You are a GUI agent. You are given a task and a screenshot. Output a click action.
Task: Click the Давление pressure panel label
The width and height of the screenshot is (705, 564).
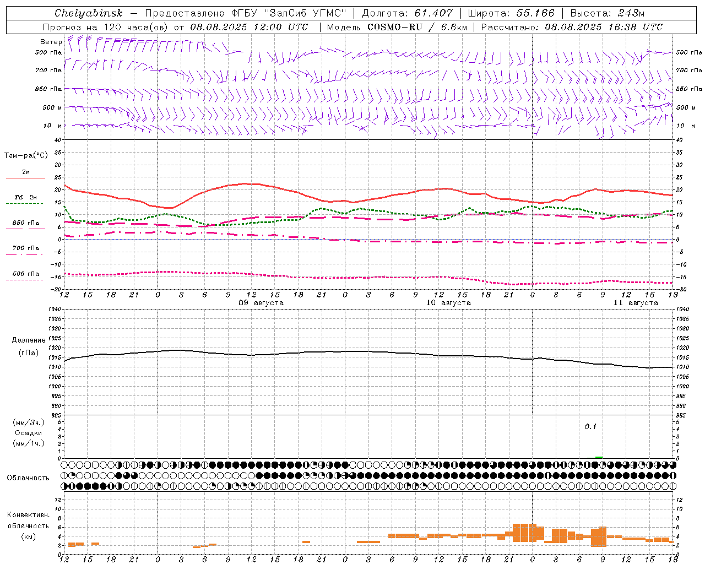click(x=29, y=340)
